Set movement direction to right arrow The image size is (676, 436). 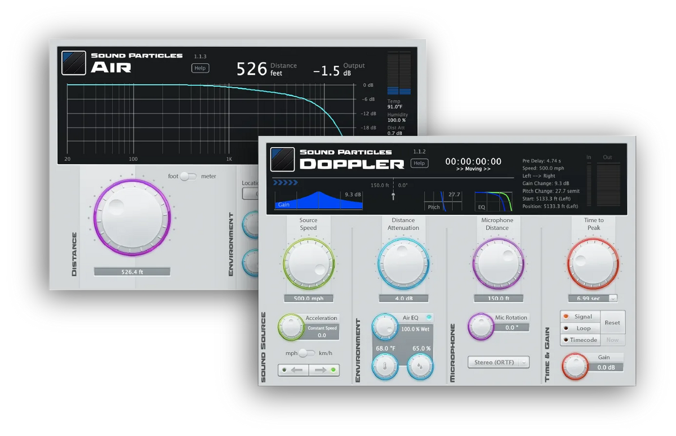click(324, 370)
